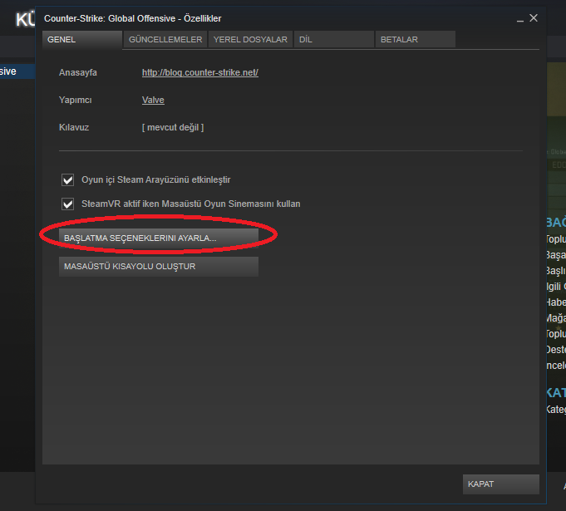The image size is (566, 511).
Task: Switch to the GENEL tab
Action: tap(82, 39)
